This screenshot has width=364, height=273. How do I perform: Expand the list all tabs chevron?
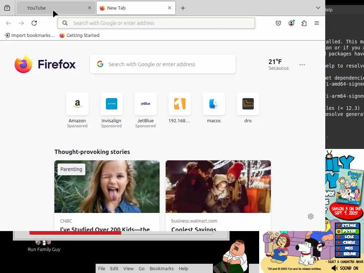tap(318, 8)
